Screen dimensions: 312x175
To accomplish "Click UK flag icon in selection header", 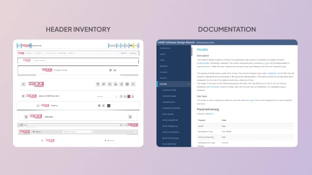I will pyautogui.click(x=129, y=96).
